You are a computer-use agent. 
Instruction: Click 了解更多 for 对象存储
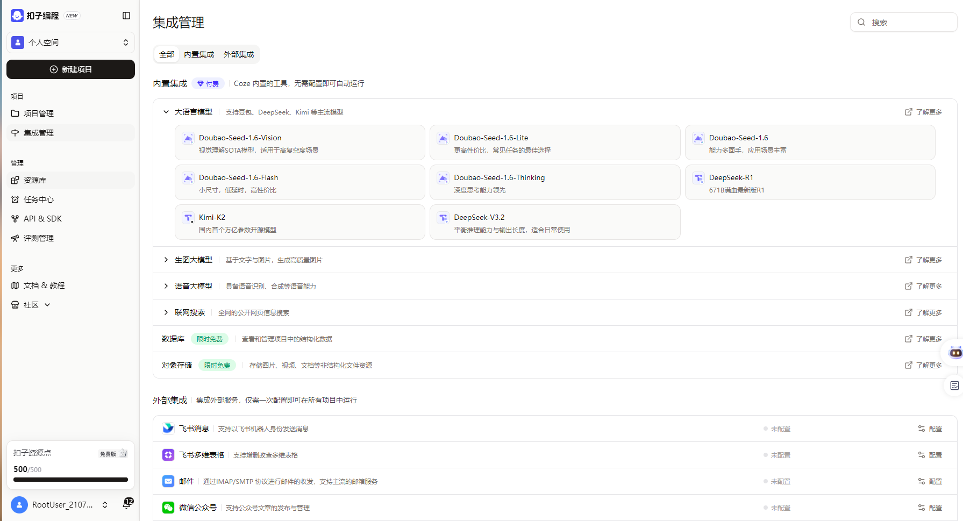pos(923,365)
